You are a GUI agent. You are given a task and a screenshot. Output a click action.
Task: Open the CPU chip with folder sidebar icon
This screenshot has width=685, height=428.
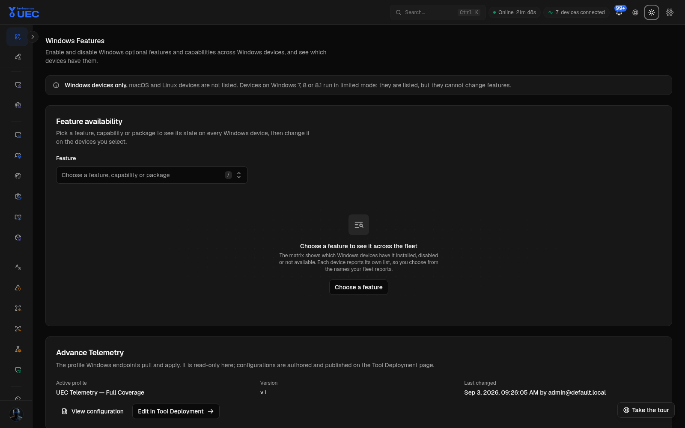(18, 196)
